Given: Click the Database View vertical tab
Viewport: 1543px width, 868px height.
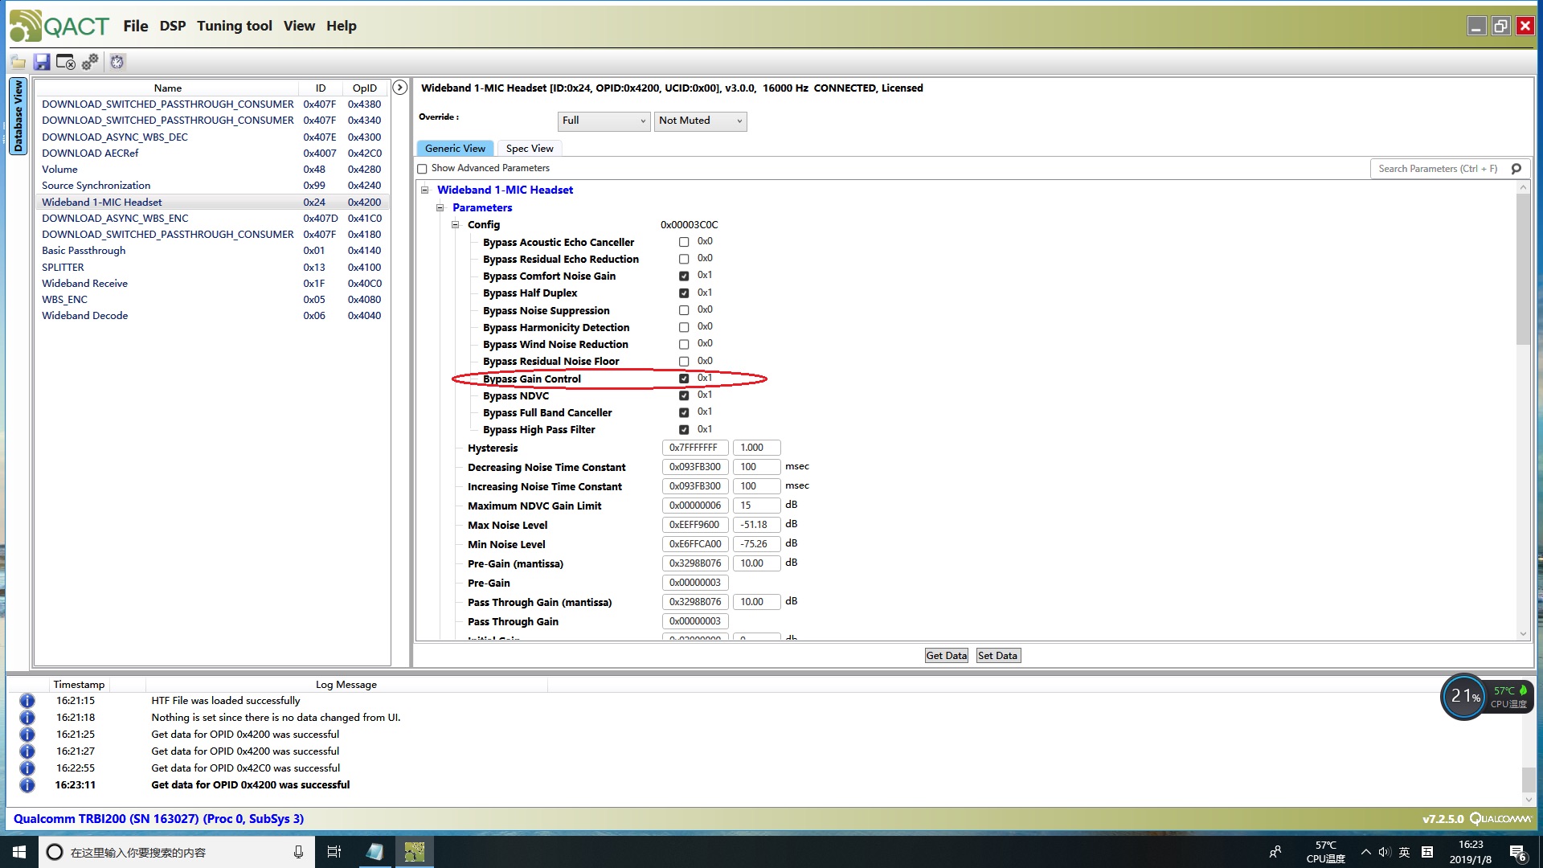Looking at the screenshot, I should click(18, 116).
